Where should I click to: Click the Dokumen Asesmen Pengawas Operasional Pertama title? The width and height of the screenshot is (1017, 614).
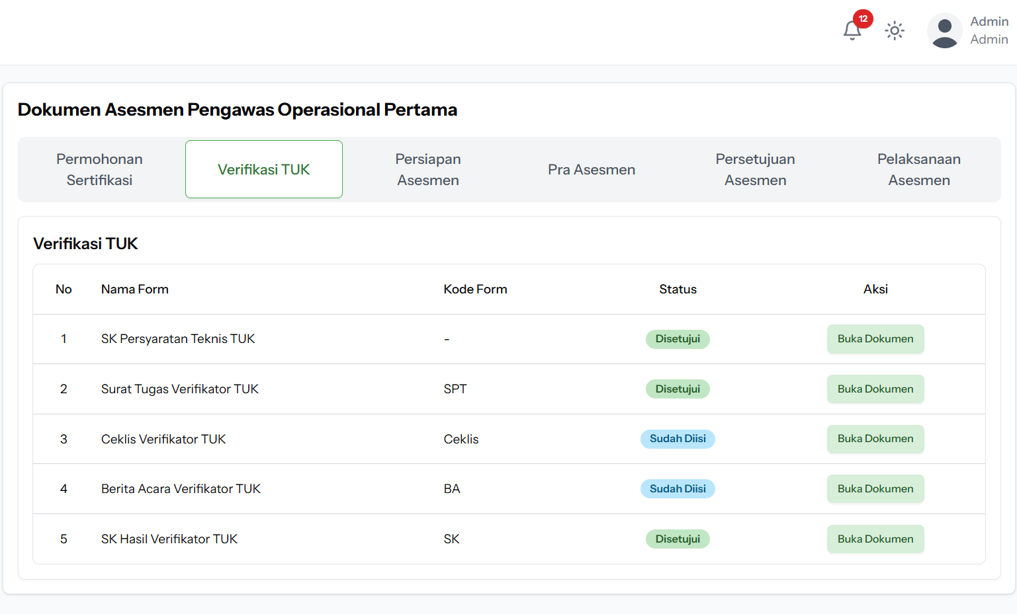pyautogui.click(x=238, y=110)
